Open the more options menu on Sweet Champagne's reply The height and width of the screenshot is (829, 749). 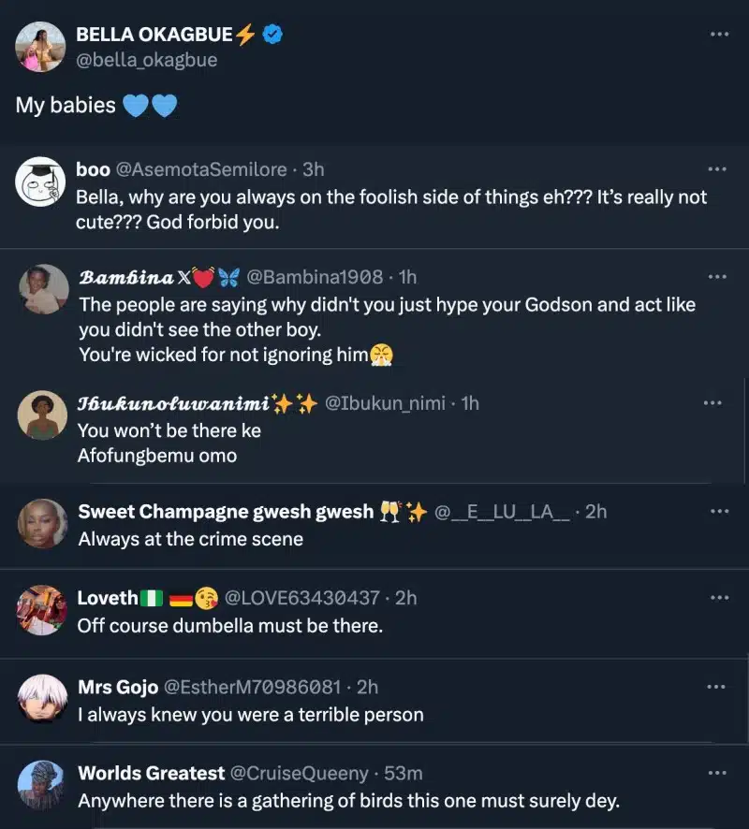tap(718, 512)
